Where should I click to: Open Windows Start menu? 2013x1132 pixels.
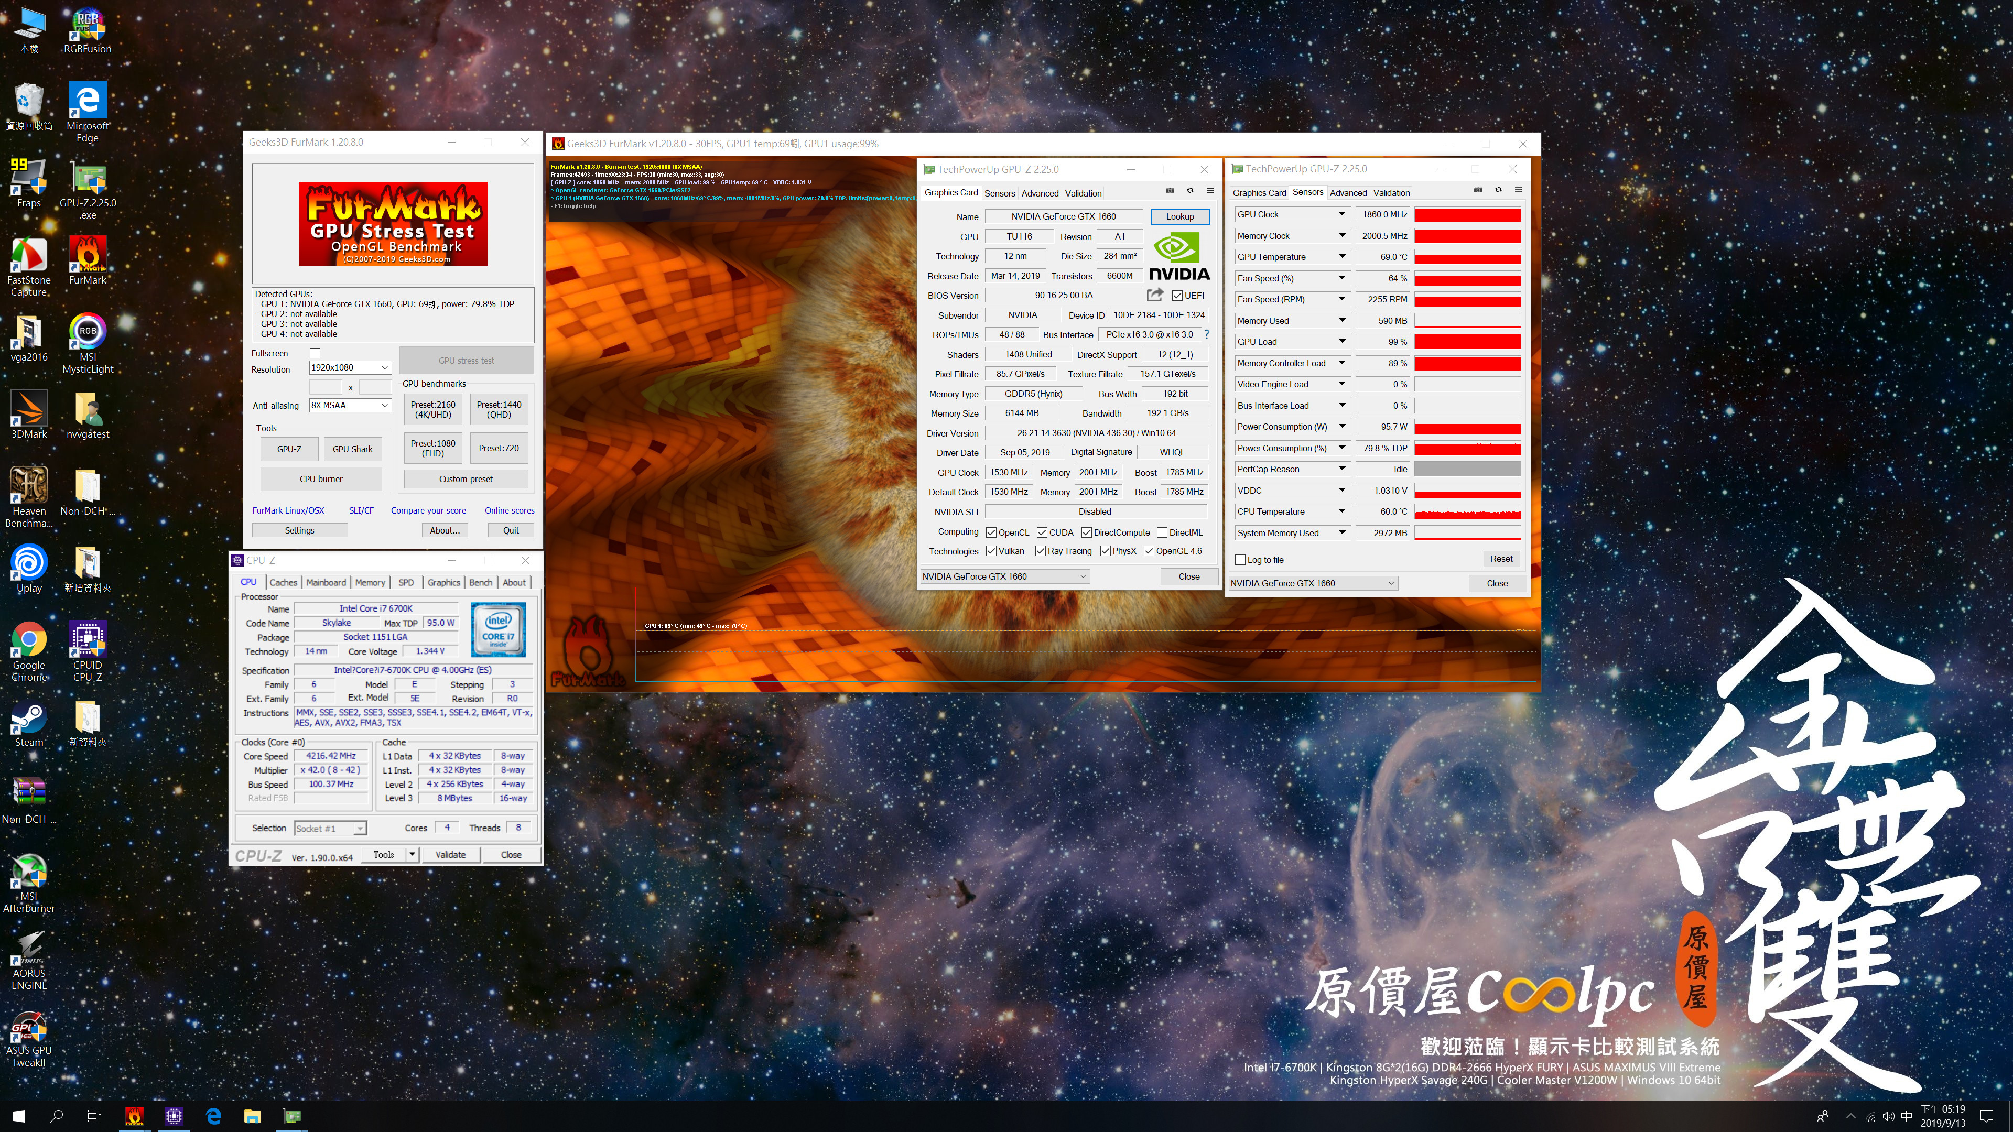point(19,1116)
